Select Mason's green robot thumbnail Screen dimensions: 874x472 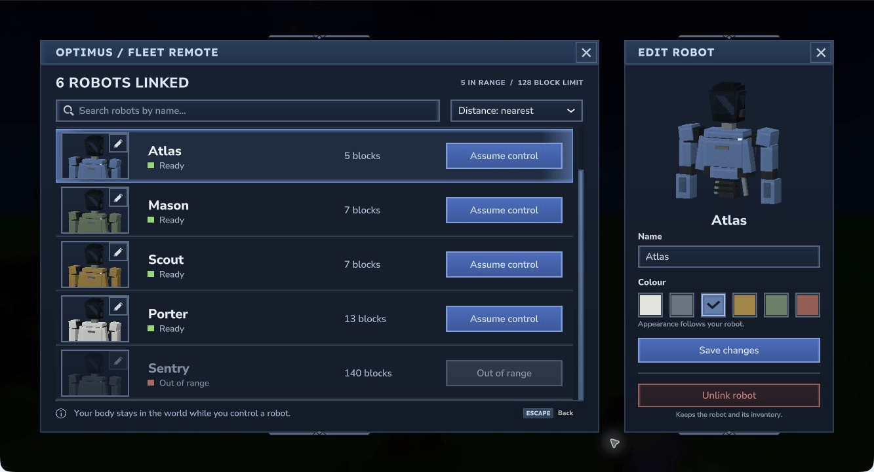[95, 210]
